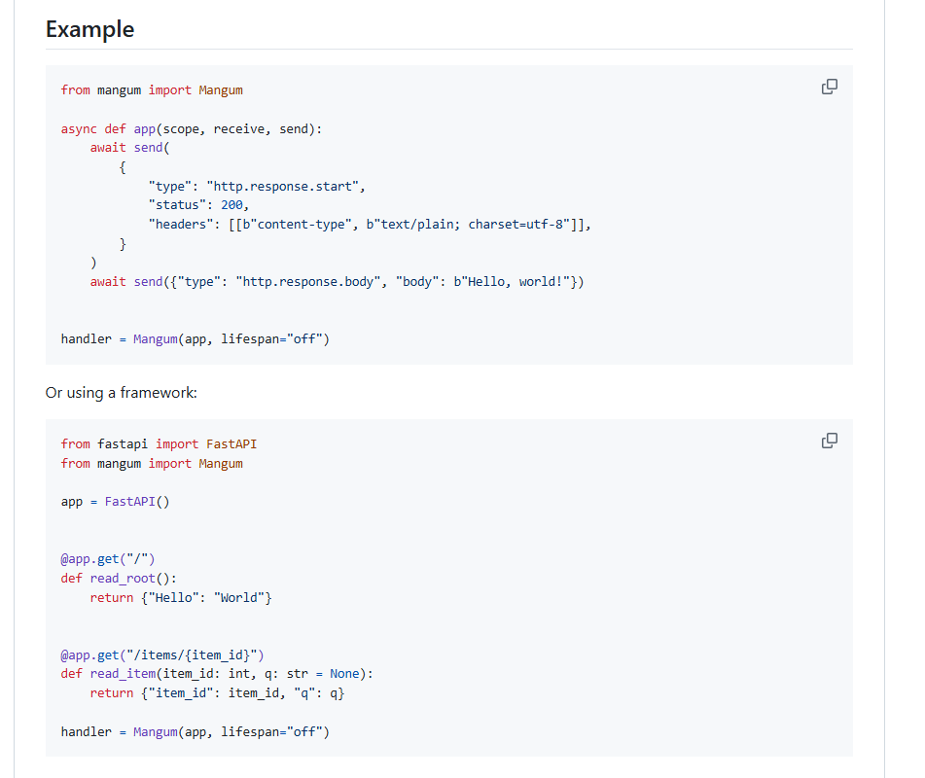Click the line 'from fastapi import FastAPI'

[x=159, y=444]
